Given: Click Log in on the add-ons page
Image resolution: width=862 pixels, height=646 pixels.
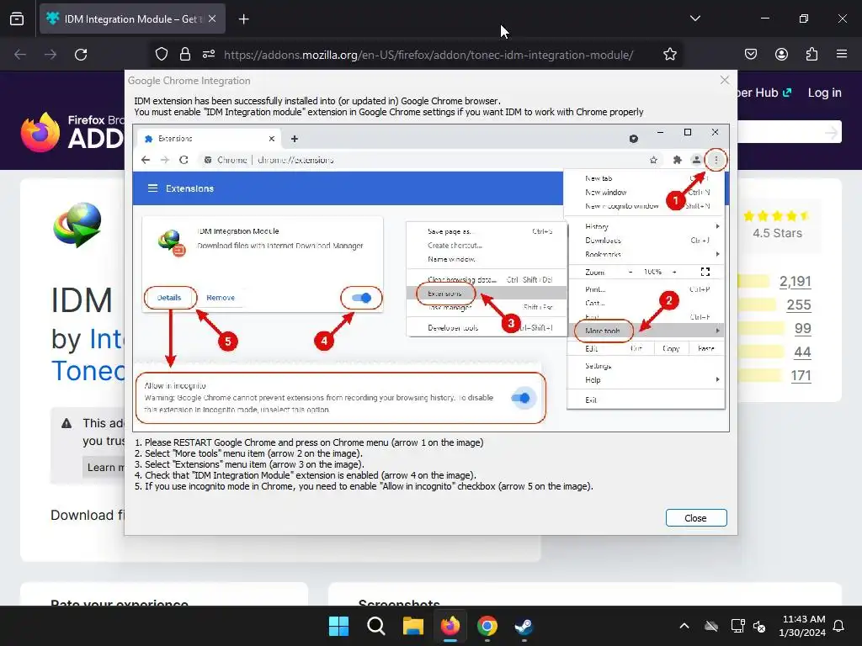Looking at the screenshot, I should (x=825, y=93).
